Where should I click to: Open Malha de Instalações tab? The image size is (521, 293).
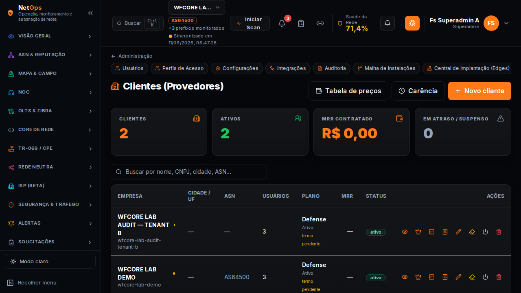pyautogui.click(x=386, y=68)
